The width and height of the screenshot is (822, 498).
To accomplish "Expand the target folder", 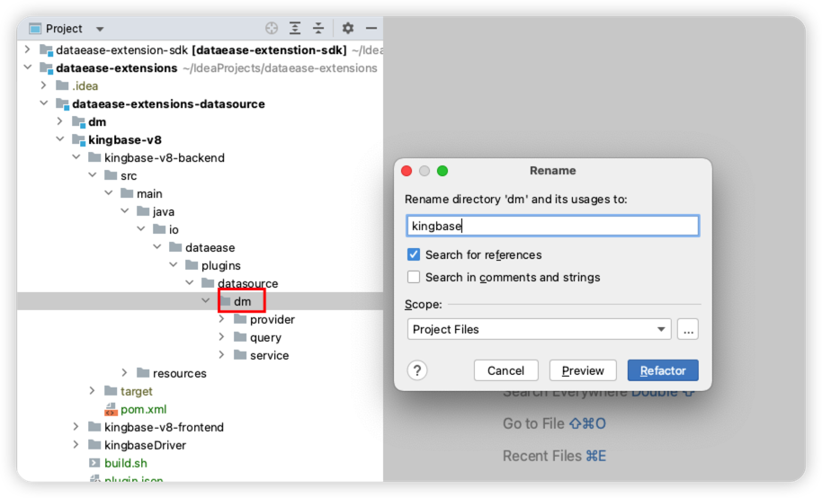I will (92, 390).
